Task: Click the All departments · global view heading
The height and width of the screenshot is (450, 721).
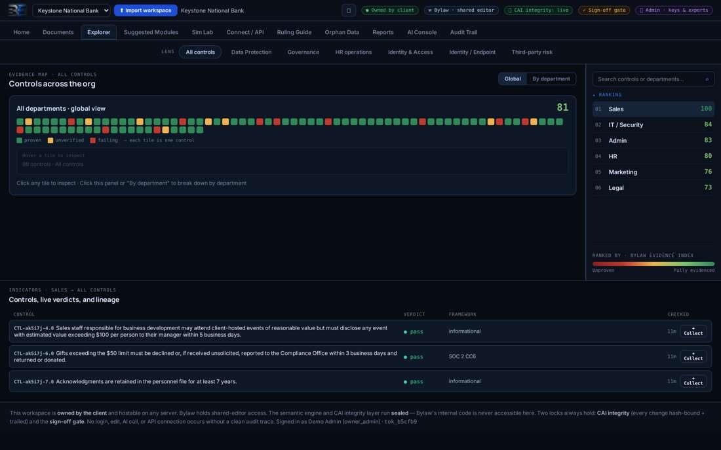Action: coord(61,109)
